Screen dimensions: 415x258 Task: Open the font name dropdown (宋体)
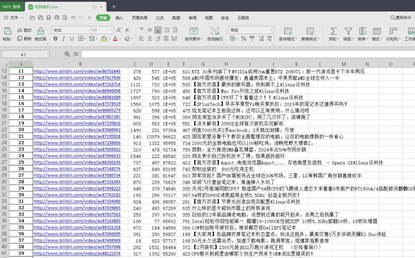[x=89, y=30]
